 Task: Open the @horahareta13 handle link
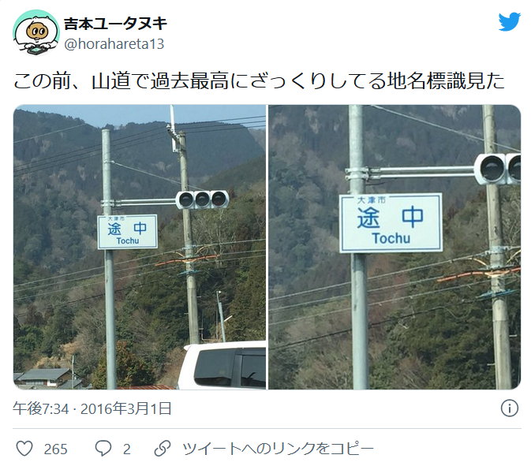pyautogui.click(x=114, y=44)
